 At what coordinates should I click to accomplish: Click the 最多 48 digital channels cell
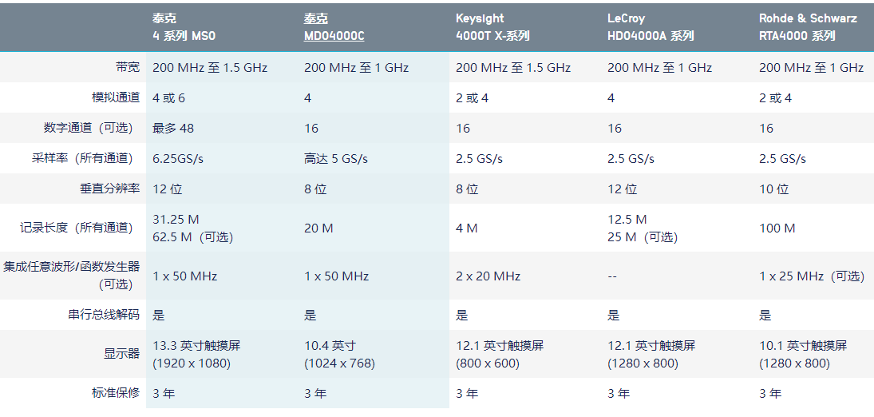[x=173, y=128]
